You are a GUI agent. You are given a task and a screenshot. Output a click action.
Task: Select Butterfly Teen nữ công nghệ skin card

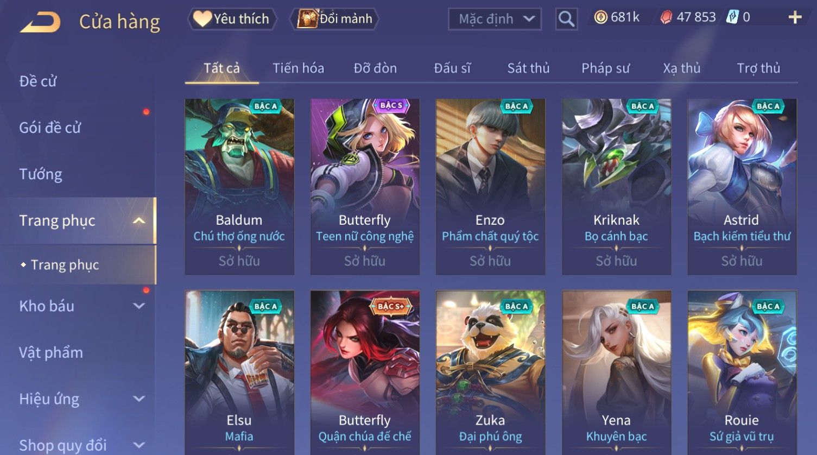(x=365, y=186)
